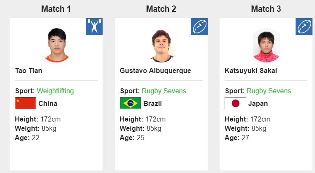Follow the Weightlifting sport link

55,91
